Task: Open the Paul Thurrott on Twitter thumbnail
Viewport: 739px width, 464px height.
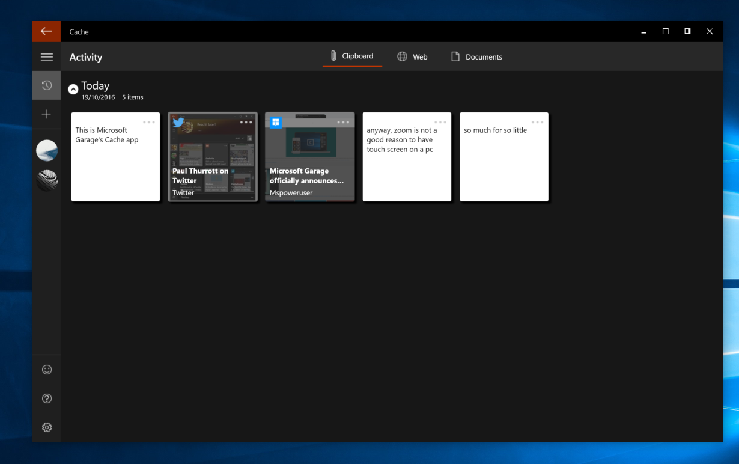Action: [x=213, y=156]
